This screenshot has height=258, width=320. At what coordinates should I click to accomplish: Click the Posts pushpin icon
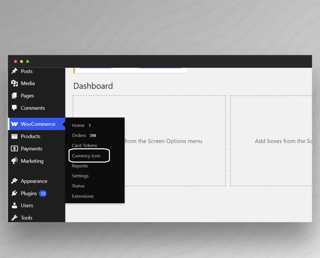point(14,71)
